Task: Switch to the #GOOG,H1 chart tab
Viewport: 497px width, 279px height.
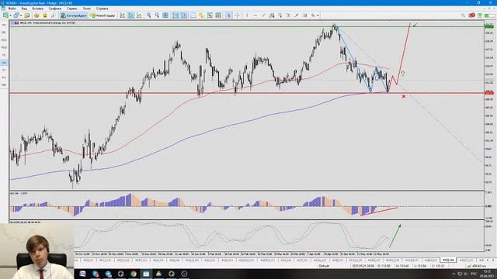Action: tap(246, 260)
